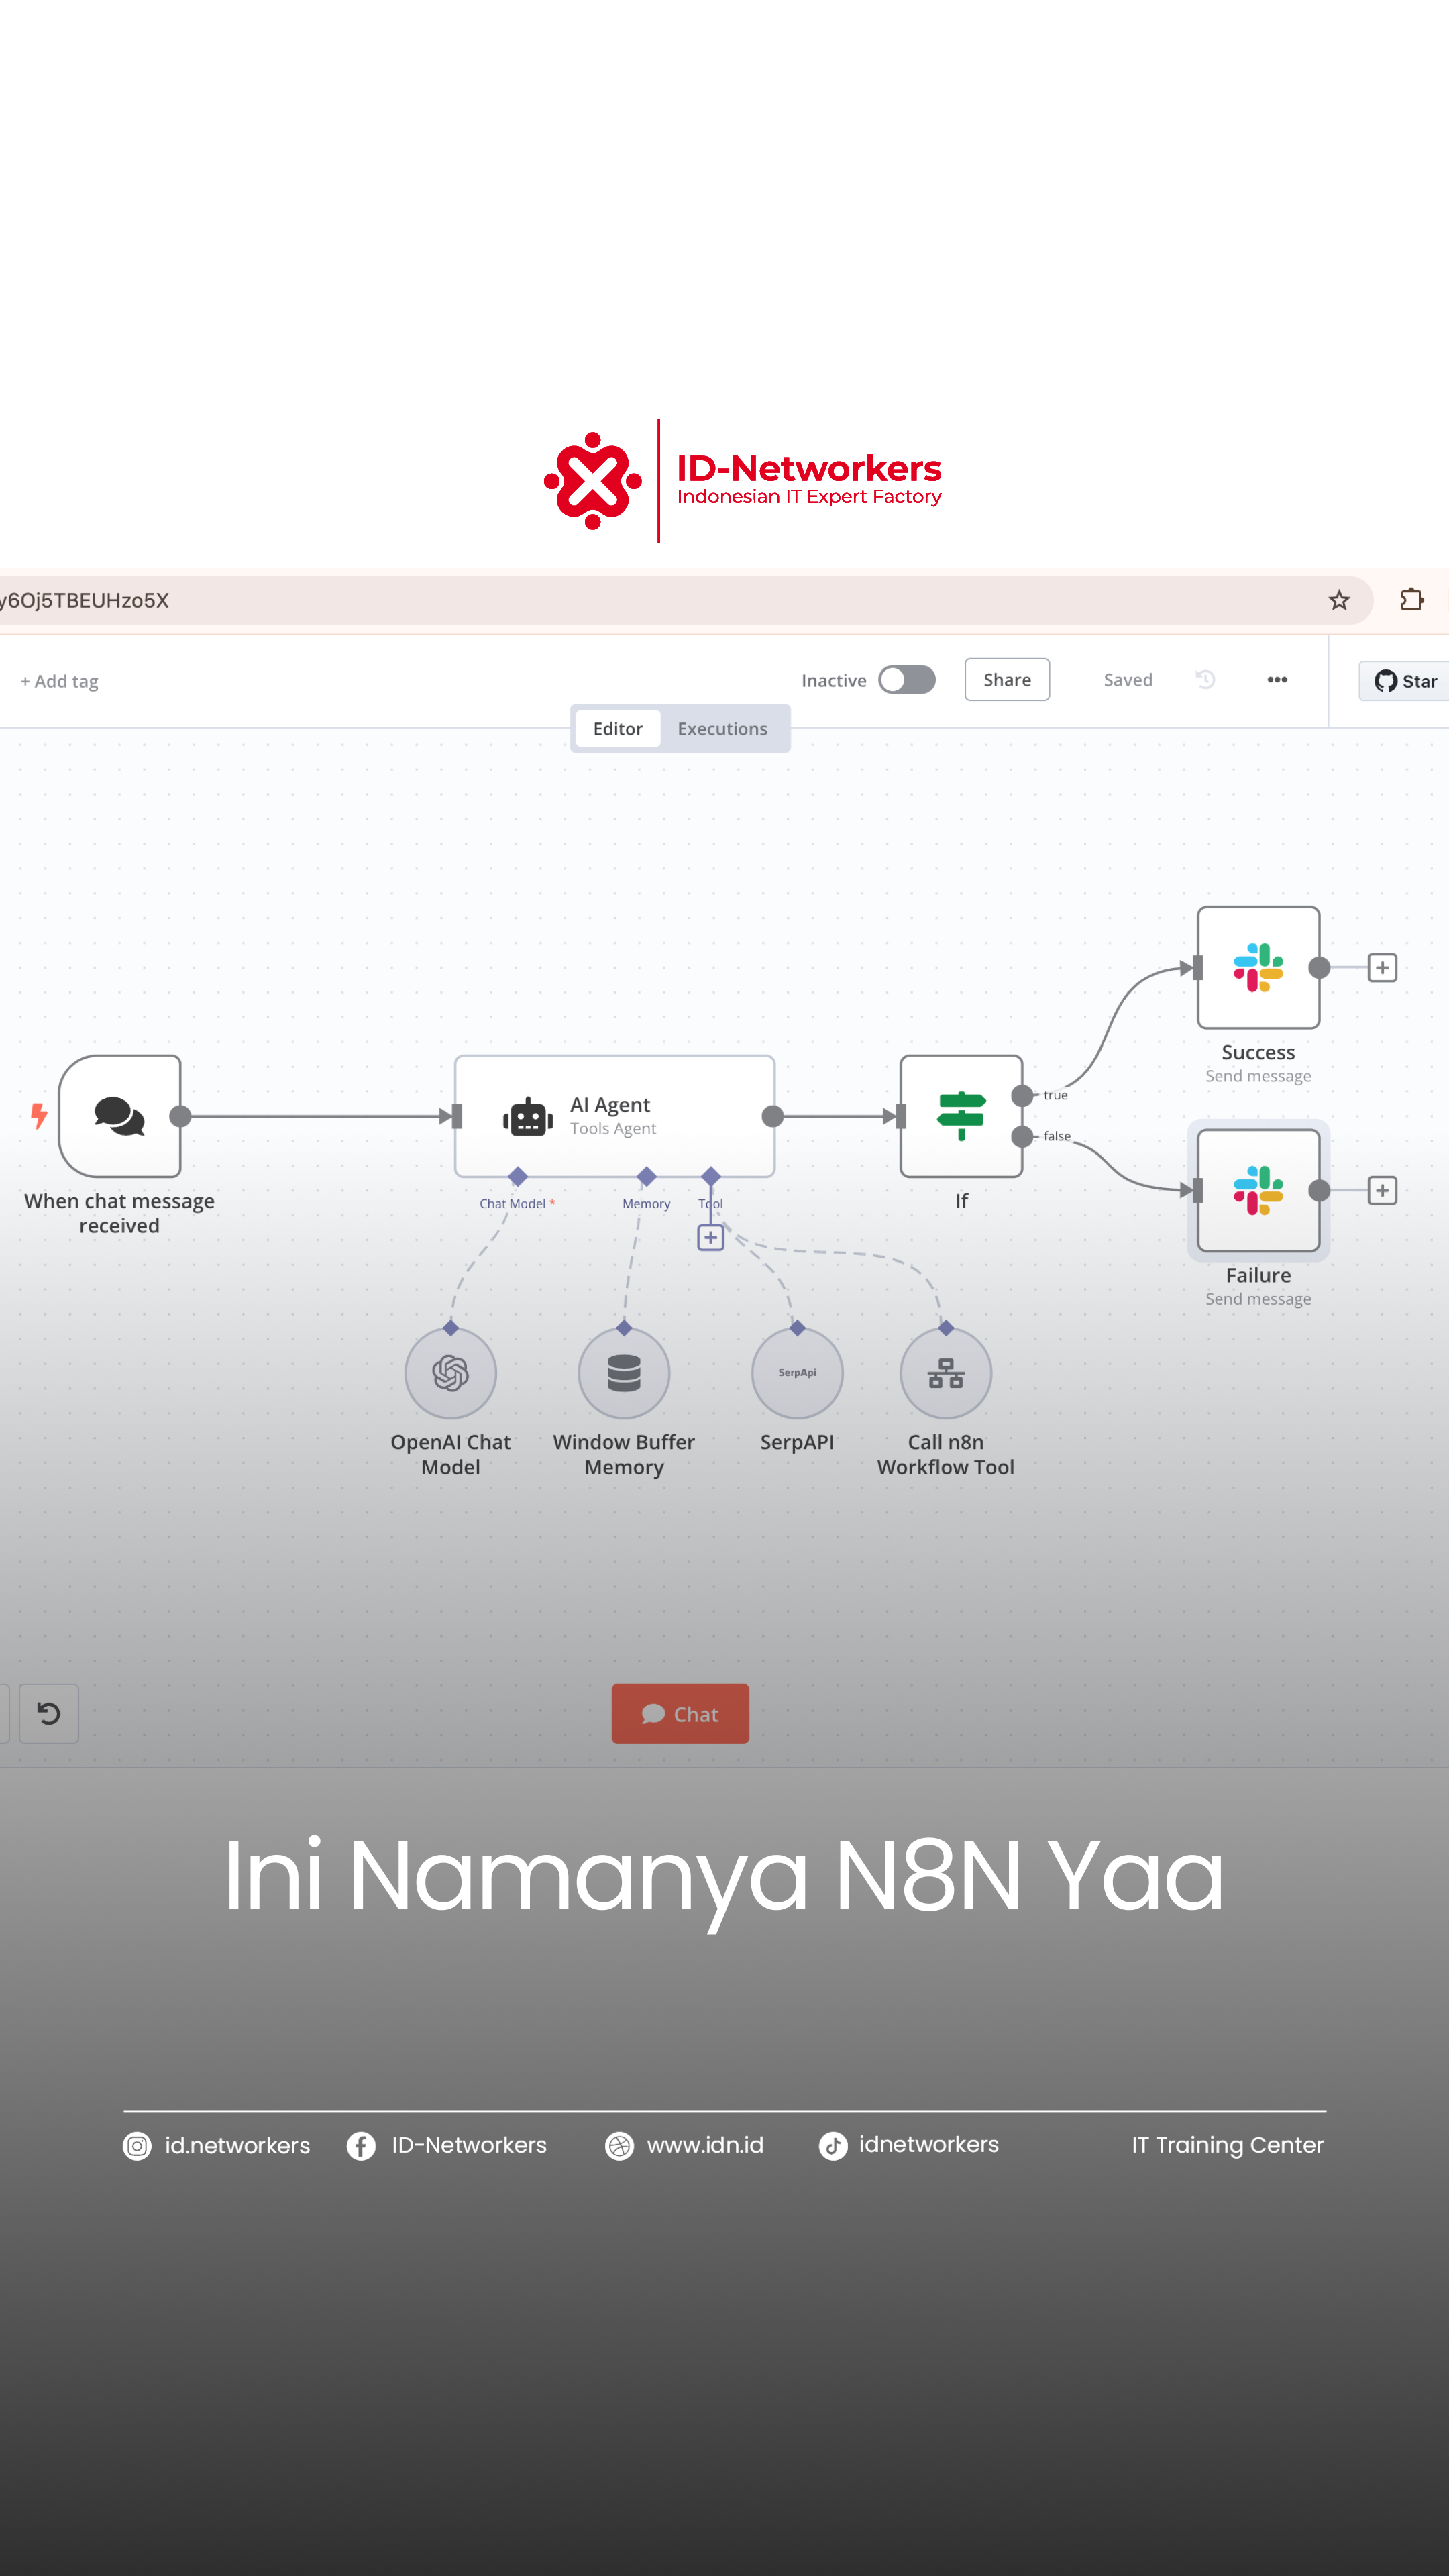This screenshot has height=2576, width=1449.
Task: Open the three-dot workflow options menu
Action: pyautogui.click(x=1277, y=680)
